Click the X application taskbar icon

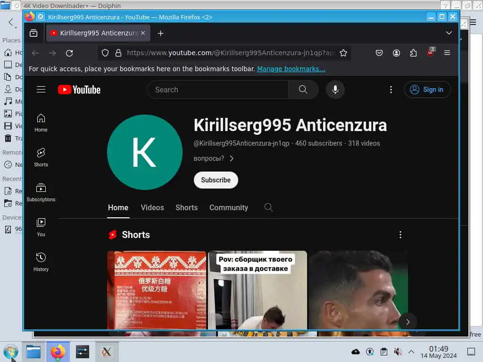(x=107, y=352)
